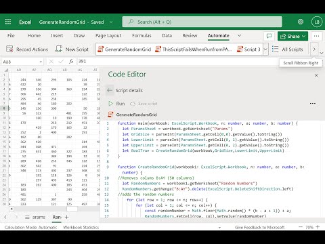
Task: Close the Code Editor pane
Action: tap(316, 75)
